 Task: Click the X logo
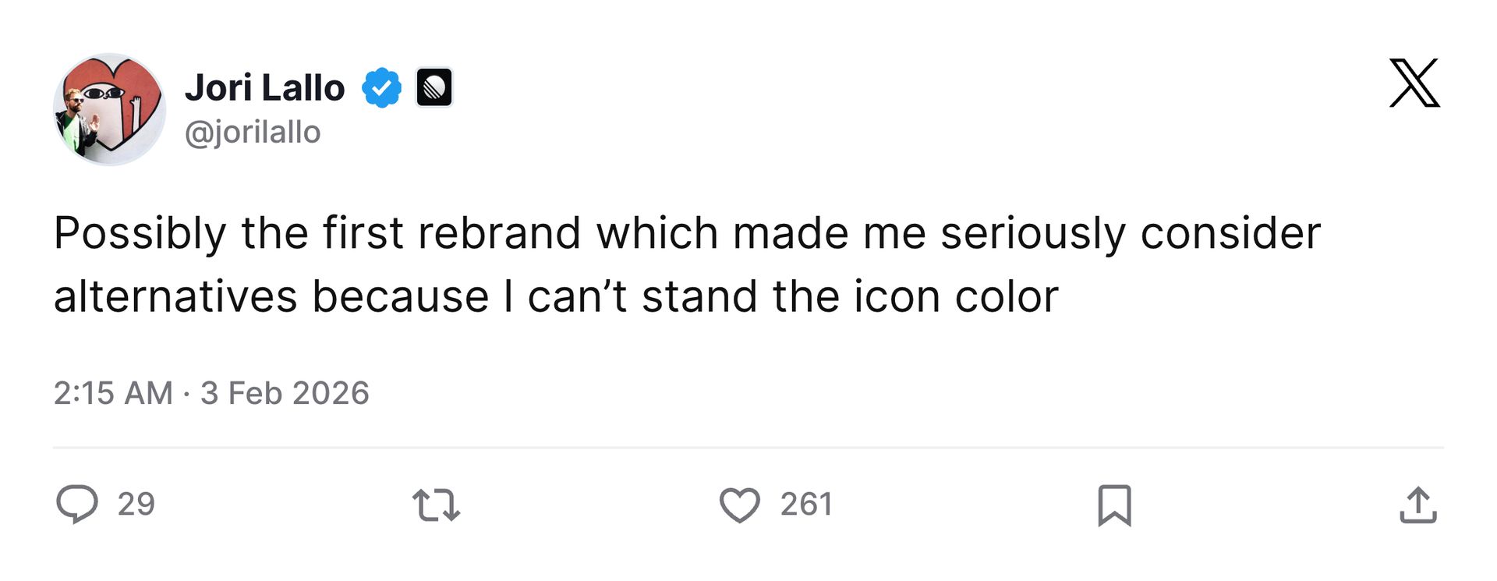[1414, 83]
